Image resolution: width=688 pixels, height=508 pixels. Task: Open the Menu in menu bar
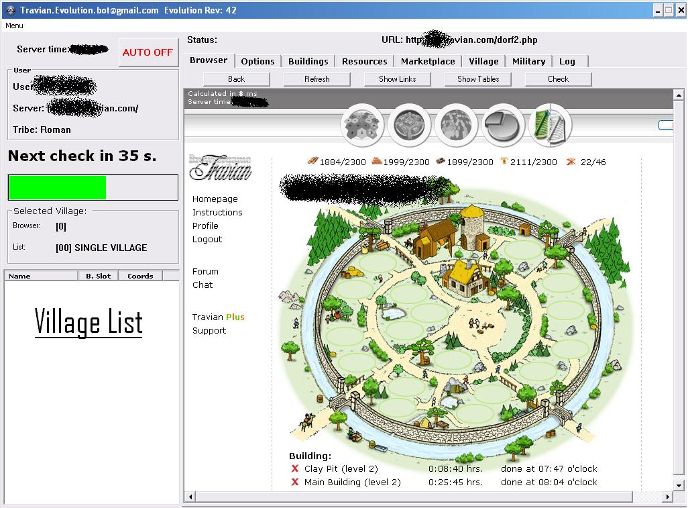click(x=14, y=26)
